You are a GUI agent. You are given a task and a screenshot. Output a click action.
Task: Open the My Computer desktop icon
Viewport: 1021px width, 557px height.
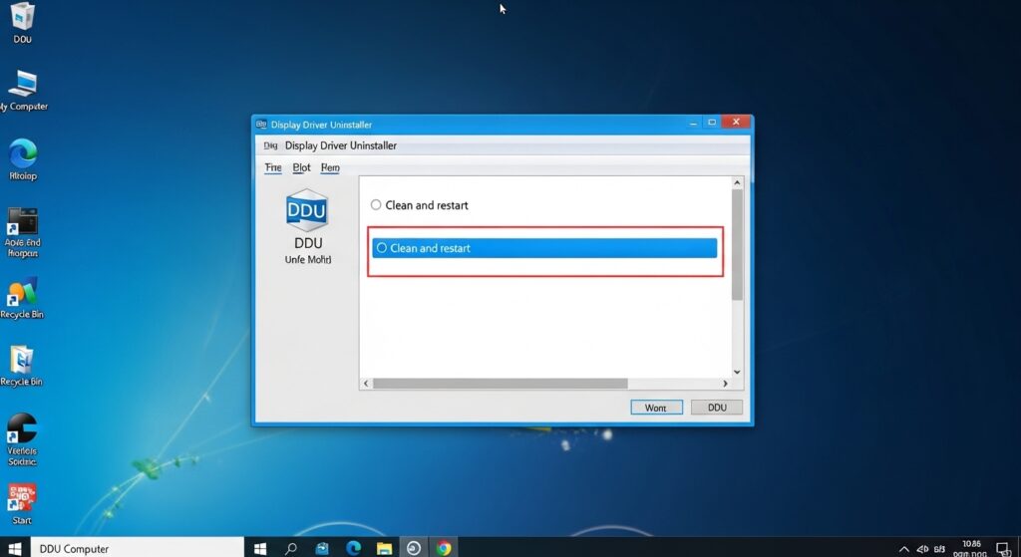click(23, 84)
